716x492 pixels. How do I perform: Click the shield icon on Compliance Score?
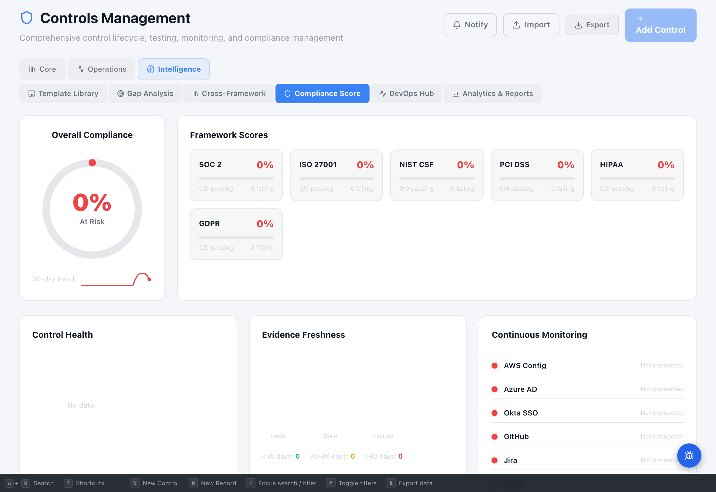pos(287,94)
